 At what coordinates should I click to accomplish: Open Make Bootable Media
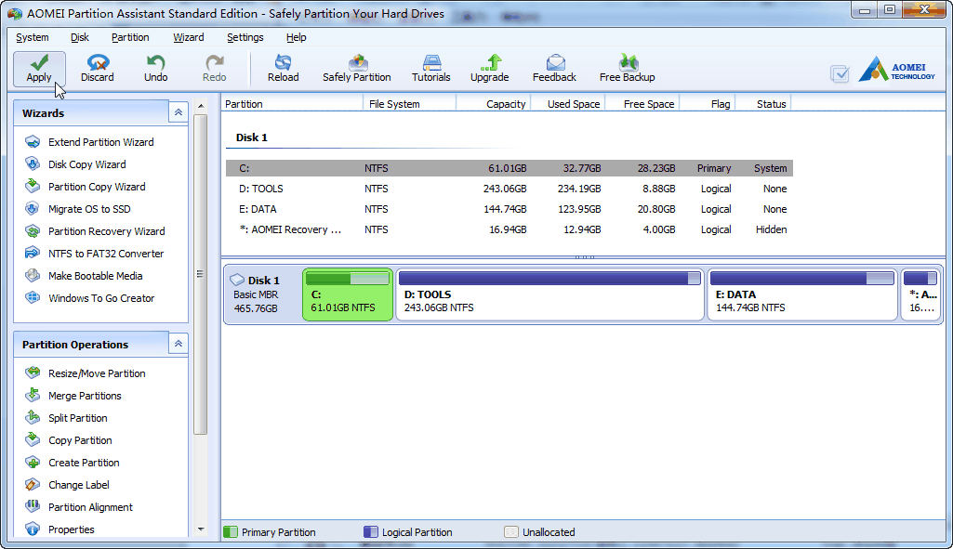(x=84, y=276)
